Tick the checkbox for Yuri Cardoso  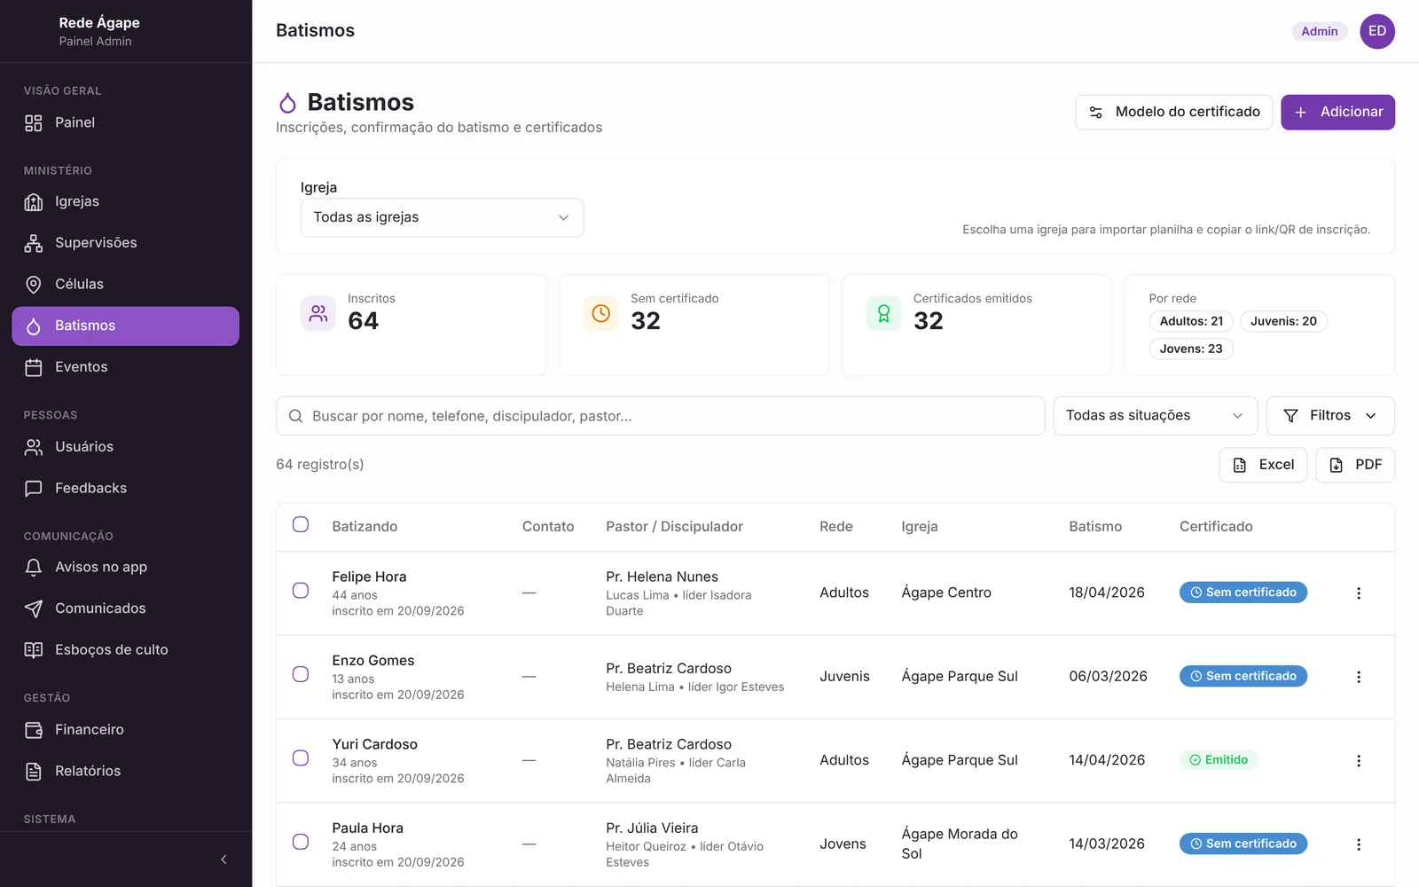(301, 758)
